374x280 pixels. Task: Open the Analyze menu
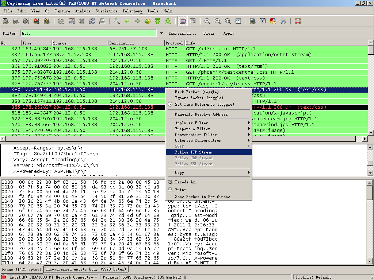pos(83,11)
